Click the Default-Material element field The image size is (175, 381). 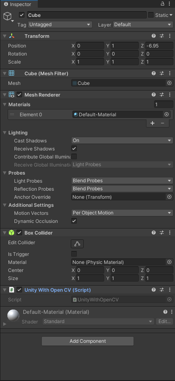coord(121,114)
